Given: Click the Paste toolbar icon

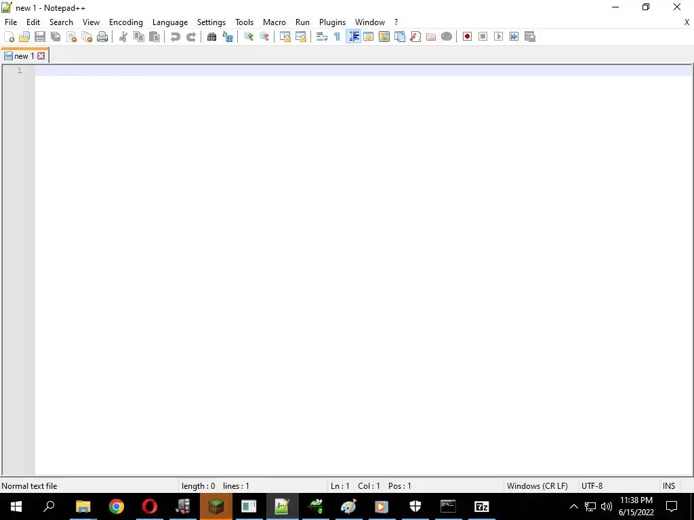Looking at the screenshot, I should pyautogui.click(x=155, y=37).
